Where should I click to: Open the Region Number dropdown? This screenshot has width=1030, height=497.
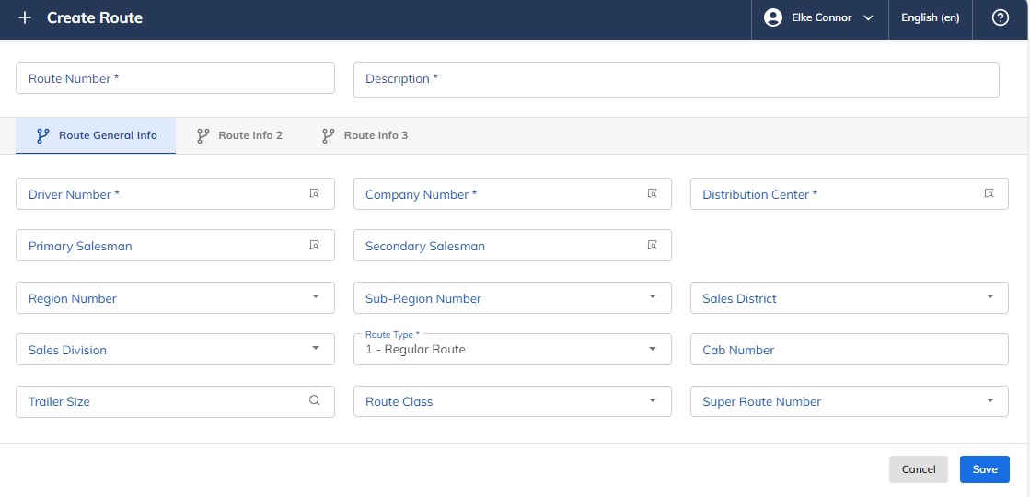[176, 298]
